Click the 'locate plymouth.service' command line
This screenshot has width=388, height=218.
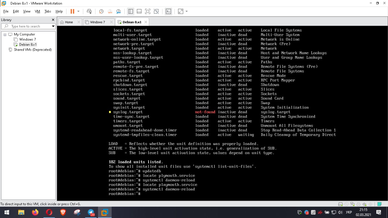point(152,176)
